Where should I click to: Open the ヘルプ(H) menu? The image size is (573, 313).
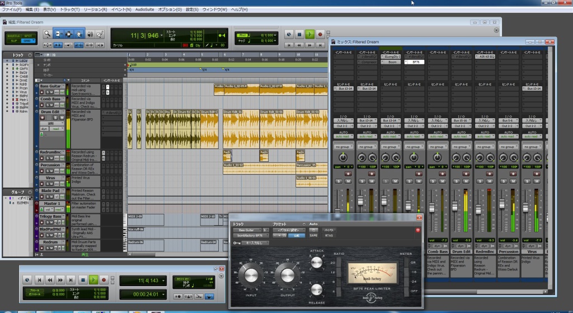pyautogui.click(x=239, y=10)
